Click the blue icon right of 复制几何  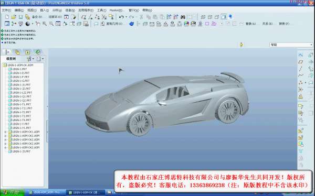131,24
